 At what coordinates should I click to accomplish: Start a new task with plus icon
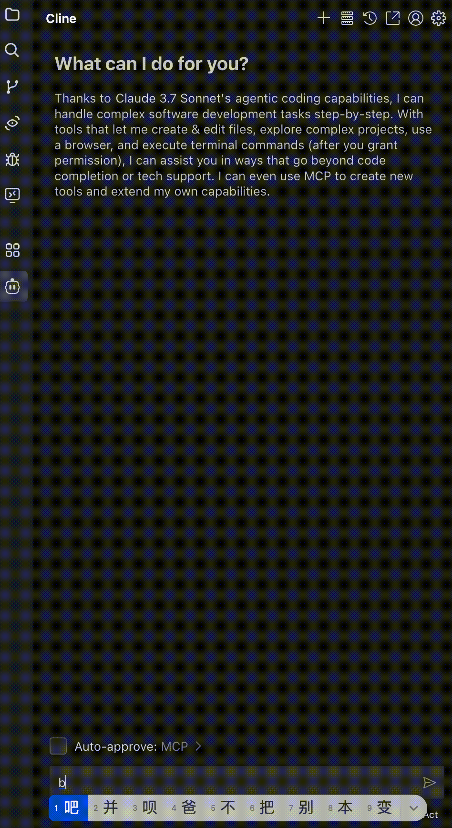(324, 19)
